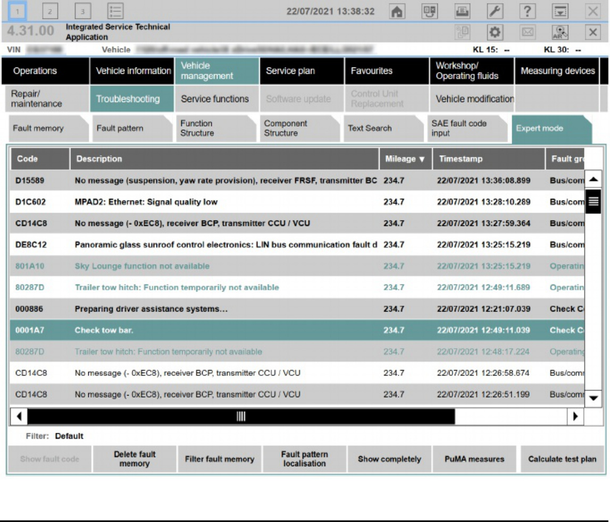Open the Vehicle information menu

tap(132, 71)
